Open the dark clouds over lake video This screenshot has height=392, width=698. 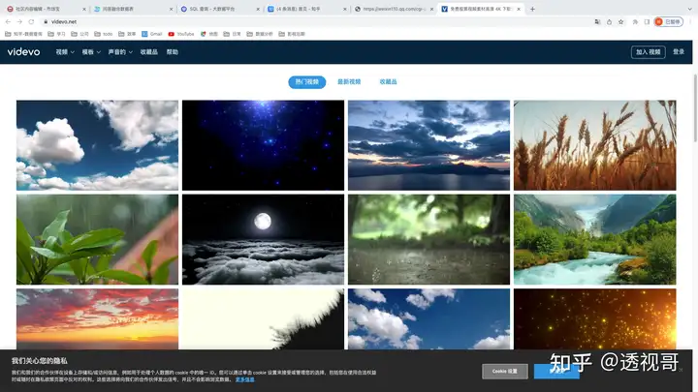pos(428,145)
